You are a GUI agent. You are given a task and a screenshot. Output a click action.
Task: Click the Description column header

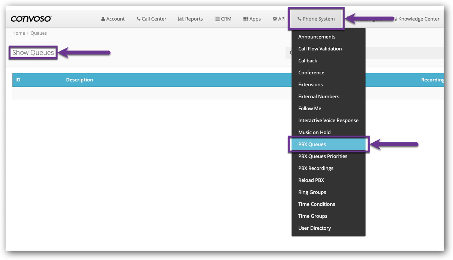click(x=79, y=80)
